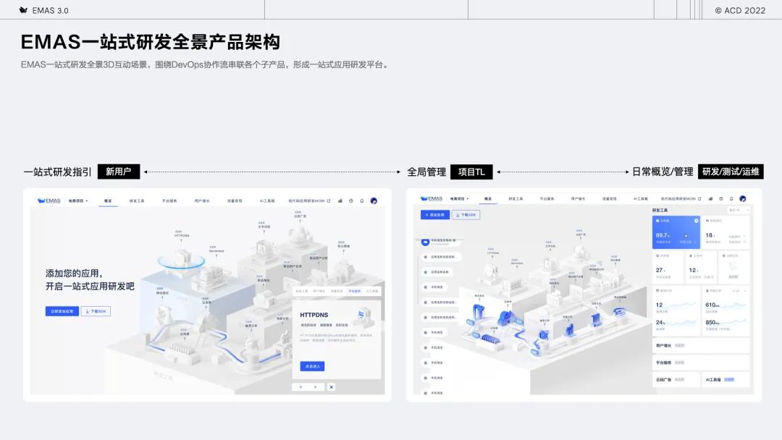Open the user avatar in dashboard mockup header

(743, 198)
